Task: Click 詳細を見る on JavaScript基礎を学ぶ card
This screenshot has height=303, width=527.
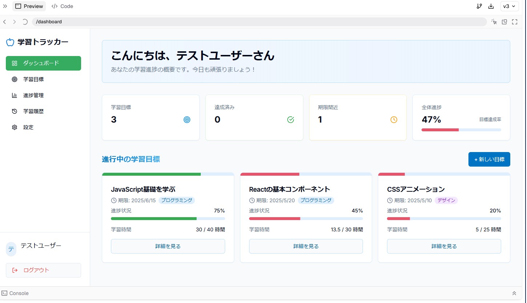Action: pos(168,246)
